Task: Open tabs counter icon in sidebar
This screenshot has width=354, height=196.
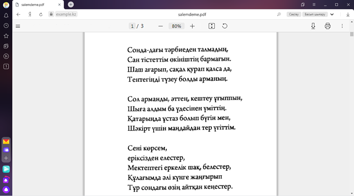Action: pos(6,67)
